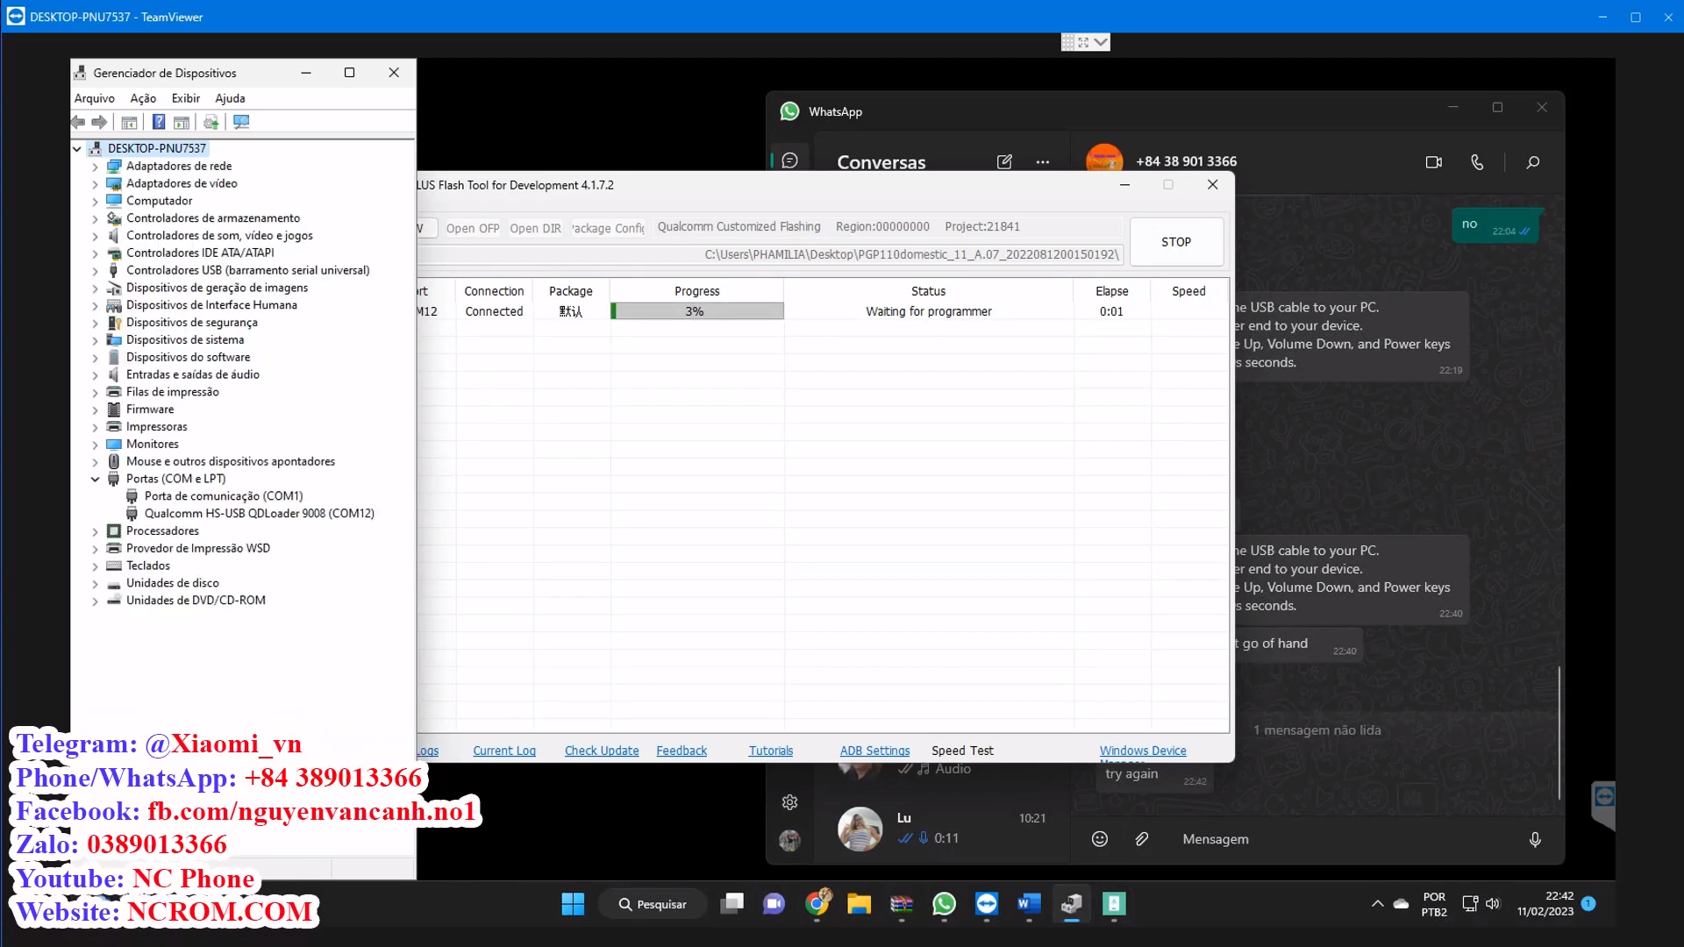Open emoji picker in message bar

(x=1099, y=839)
